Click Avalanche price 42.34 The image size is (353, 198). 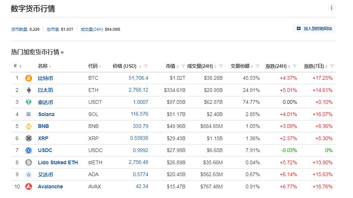pos(142,186)
